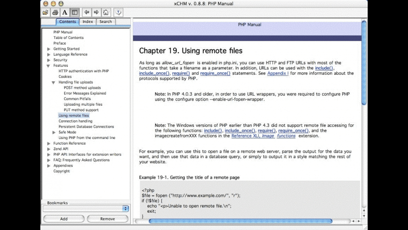Go back with the left arrow icon
The image size is (408, 230).
pos(87,12)
